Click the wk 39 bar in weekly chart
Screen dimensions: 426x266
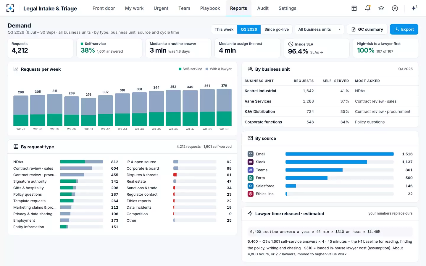click(x=224, y=107)
